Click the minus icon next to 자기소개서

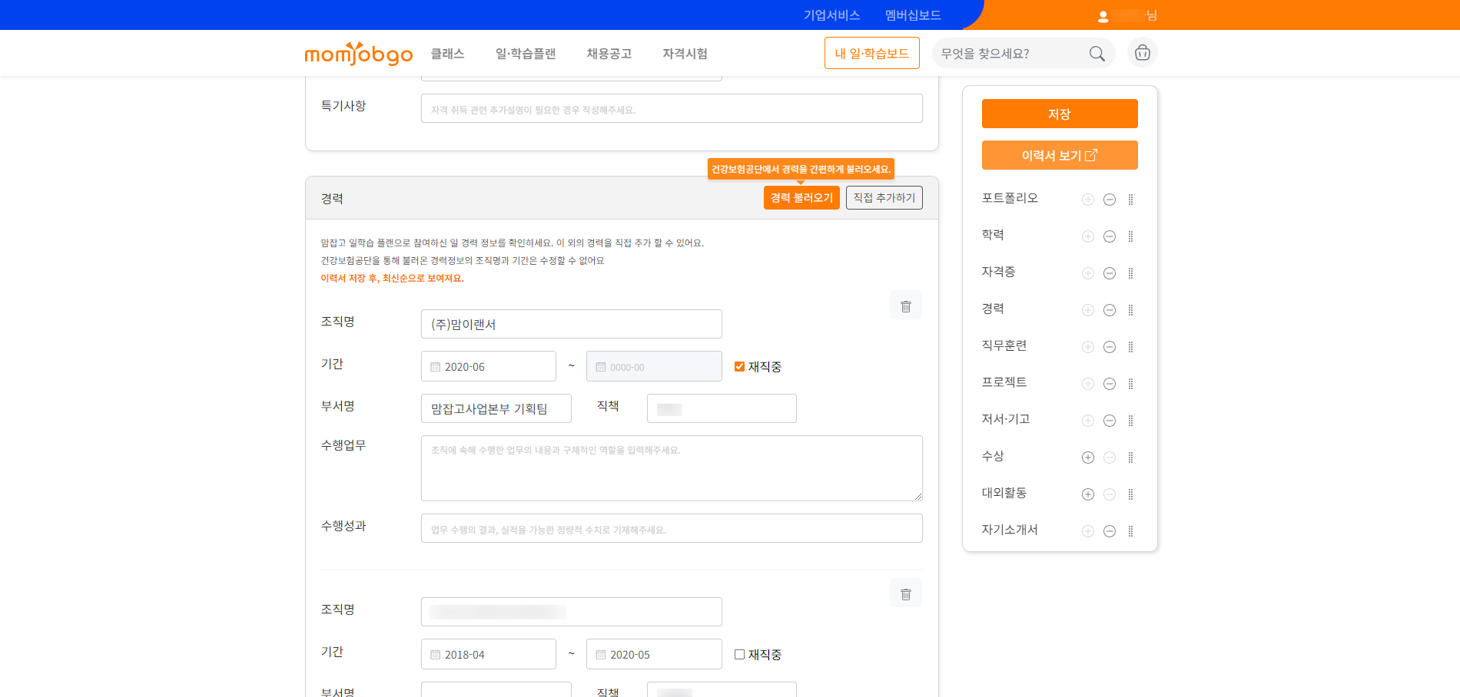(1109, 531)
